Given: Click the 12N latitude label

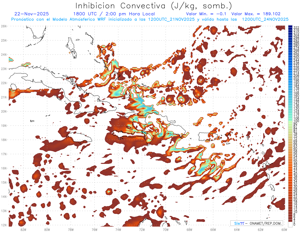Looking at the screenshot, I should point(4,225).
